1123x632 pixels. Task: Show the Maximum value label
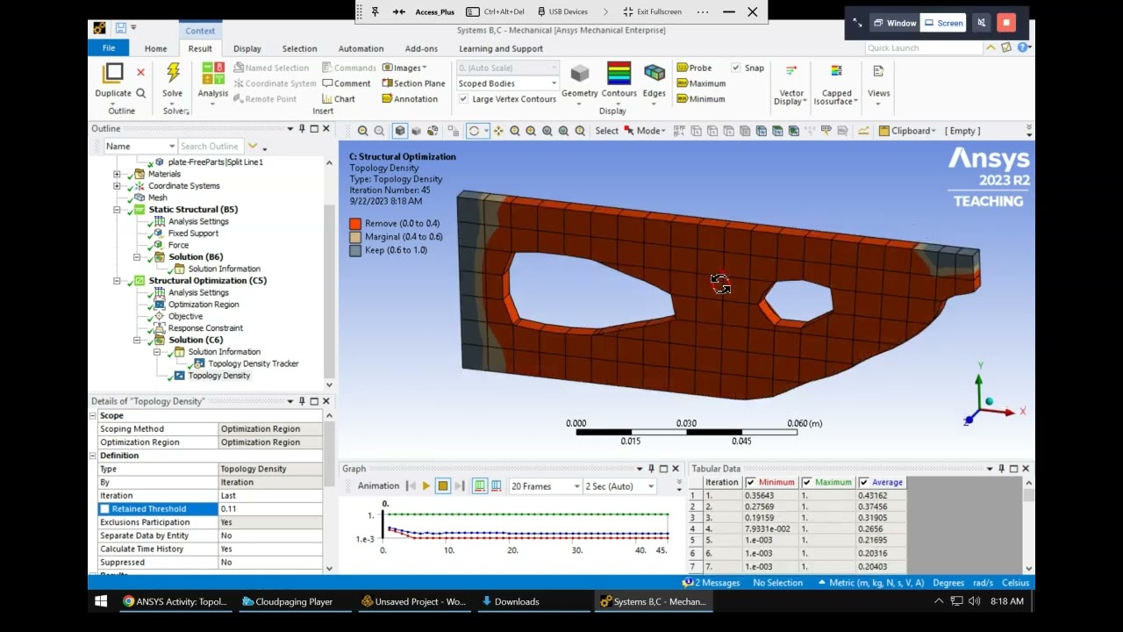(701, 83)
